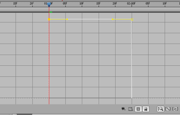Viewport: 180px width, 115px height.
Task: Click the 10f mark before 02:00f on ruler
Action: pyautogui.click(x=82, y=4)
